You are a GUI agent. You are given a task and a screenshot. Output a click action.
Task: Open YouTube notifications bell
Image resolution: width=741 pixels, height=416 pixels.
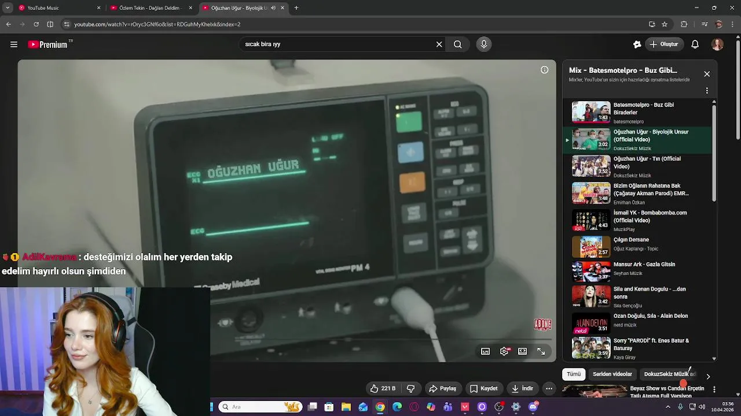(695, 44)
